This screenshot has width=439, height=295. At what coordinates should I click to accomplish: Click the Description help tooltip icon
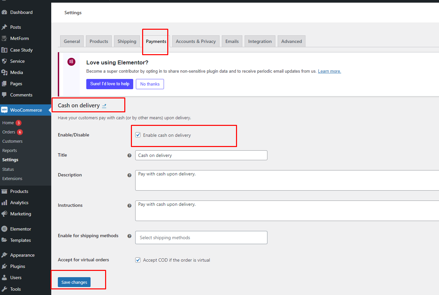coord(130,175)
